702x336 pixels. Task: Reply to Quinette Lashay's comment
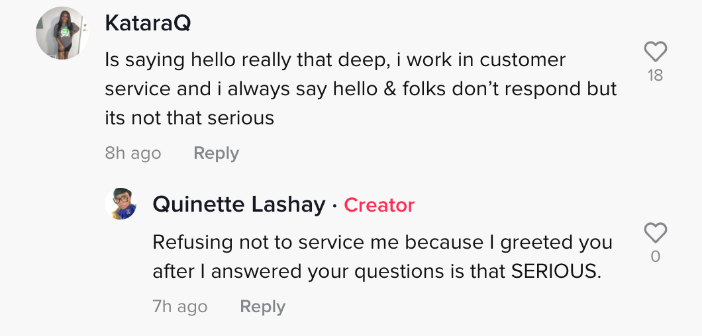[262, 307]
